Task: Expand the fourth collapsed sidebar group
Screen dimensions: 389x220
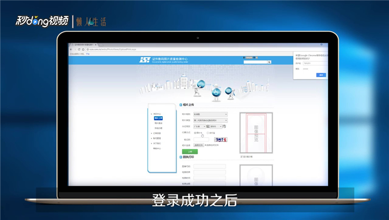Action: [152, 143]
